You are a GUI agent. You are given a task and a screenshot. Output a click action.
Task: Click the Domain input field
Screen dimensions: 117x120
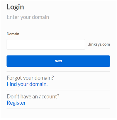(46, 44)
